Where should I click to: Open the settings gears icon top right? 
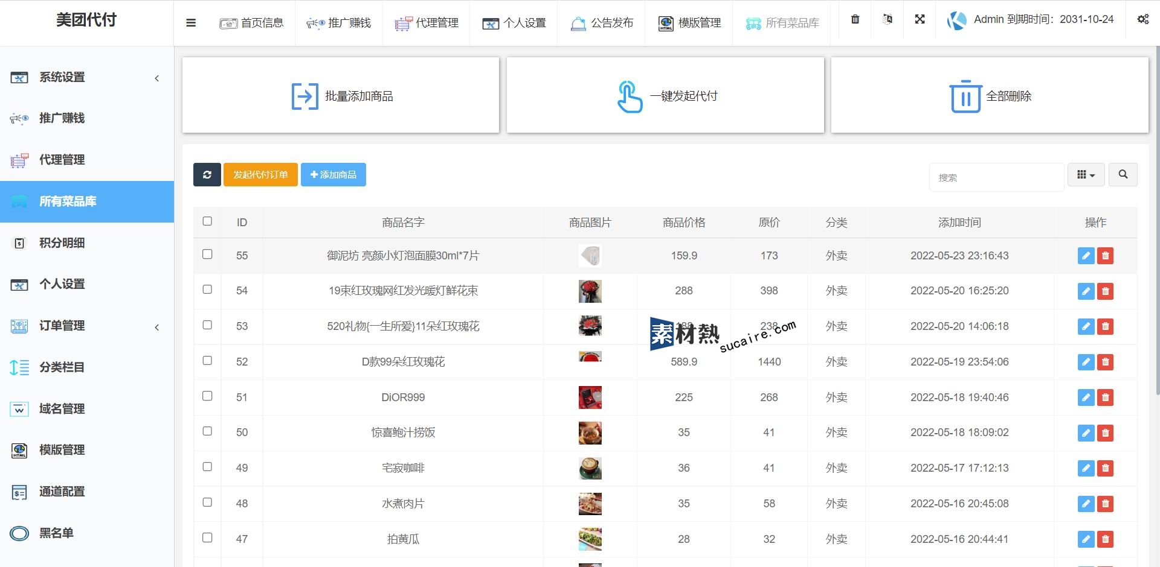click(1143, 19)
